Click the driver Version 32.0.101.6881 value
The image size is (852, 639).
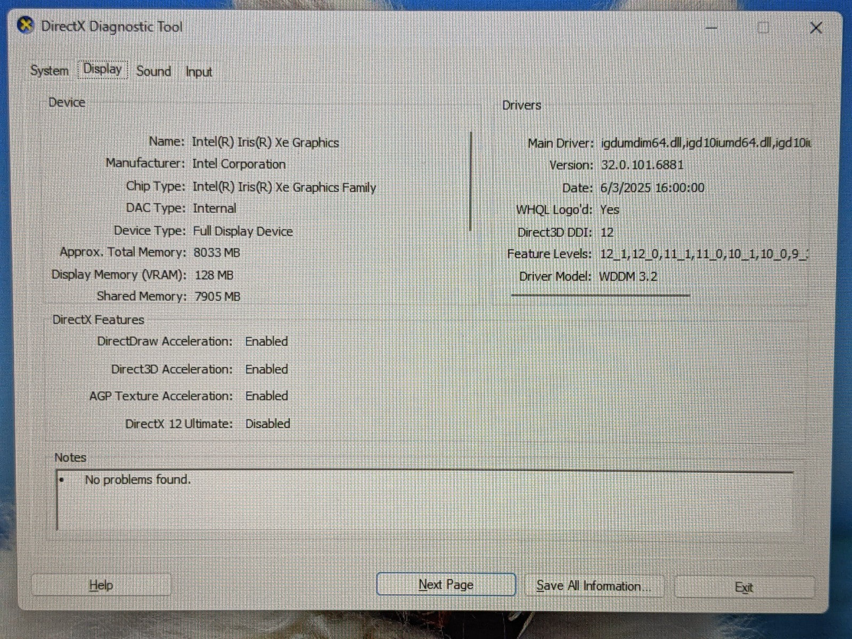coord(642,165)
